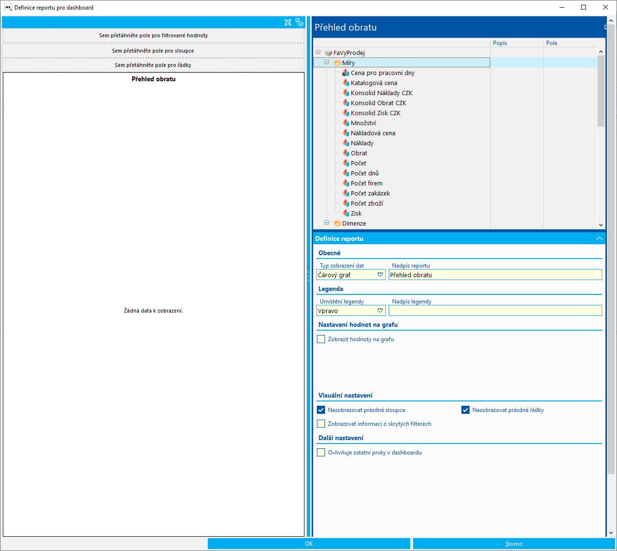Image resolution: width=617 pixels, height=551 pixels.
Task: Enable Zobrazovat informaci o skrytých filterech
Action: pos(321,424)
